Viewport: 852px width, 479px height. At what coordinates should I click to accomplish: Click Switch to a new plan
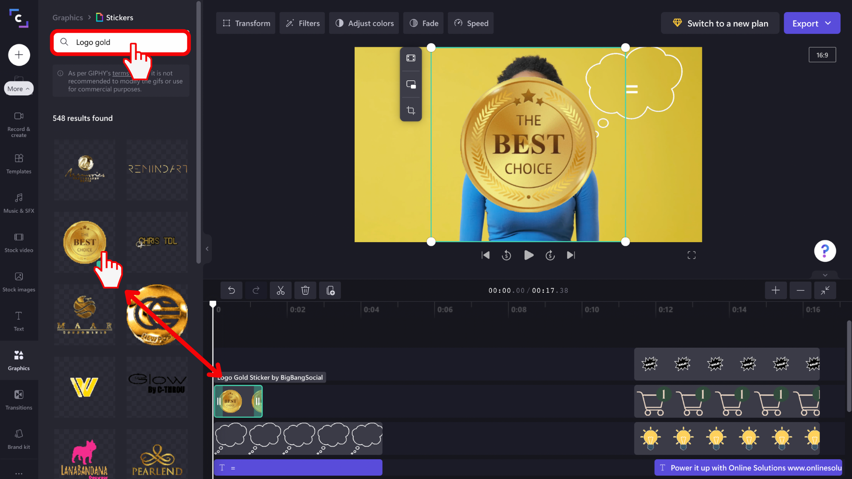720,23
